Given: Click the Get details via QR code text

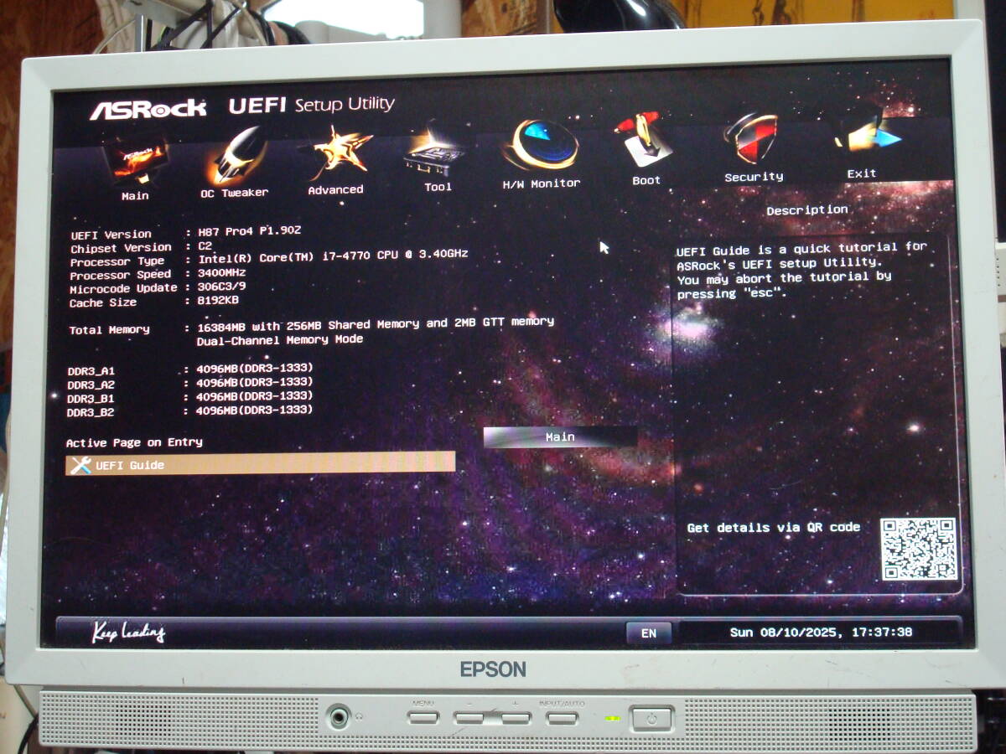Looking at the screenshot, I should coord(773,527).
